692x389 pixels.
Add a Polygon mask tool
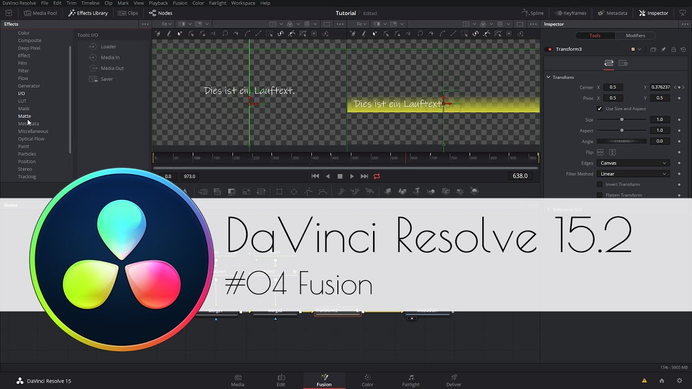tap(308, 191)
